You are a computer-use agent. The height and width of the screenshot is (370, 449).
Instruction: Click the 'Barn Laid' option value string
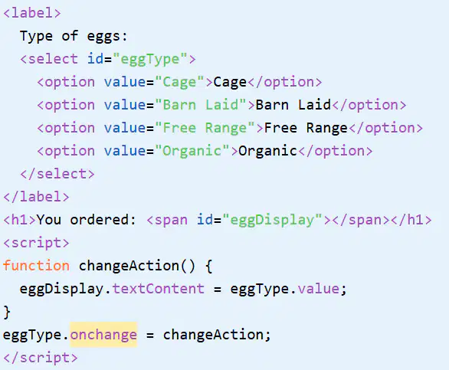(201, 105)
